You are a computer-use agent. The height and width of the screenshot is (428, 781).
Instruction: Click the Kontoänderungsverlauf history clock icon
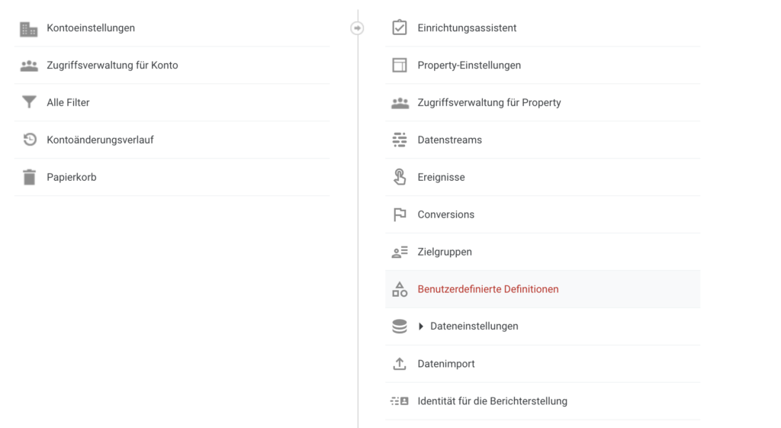30,140
